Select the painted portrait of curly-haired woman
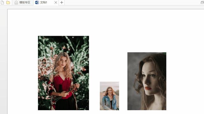Image resolution: width=204 pixels, height=114 pixels. (147, 81)
